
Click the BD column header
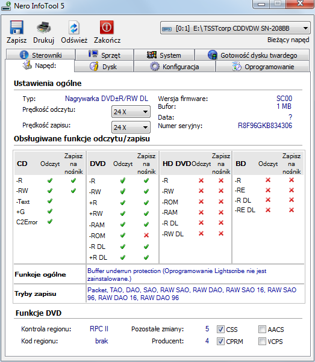tap(240, 164)
